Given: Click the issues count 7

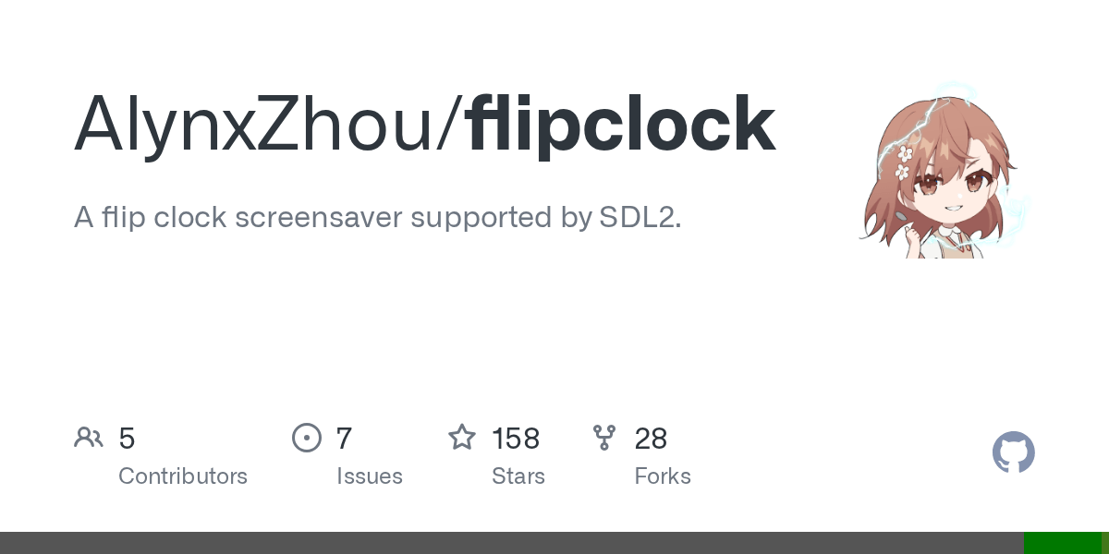Looking at the screenshot, I should [x=344, y=439].
